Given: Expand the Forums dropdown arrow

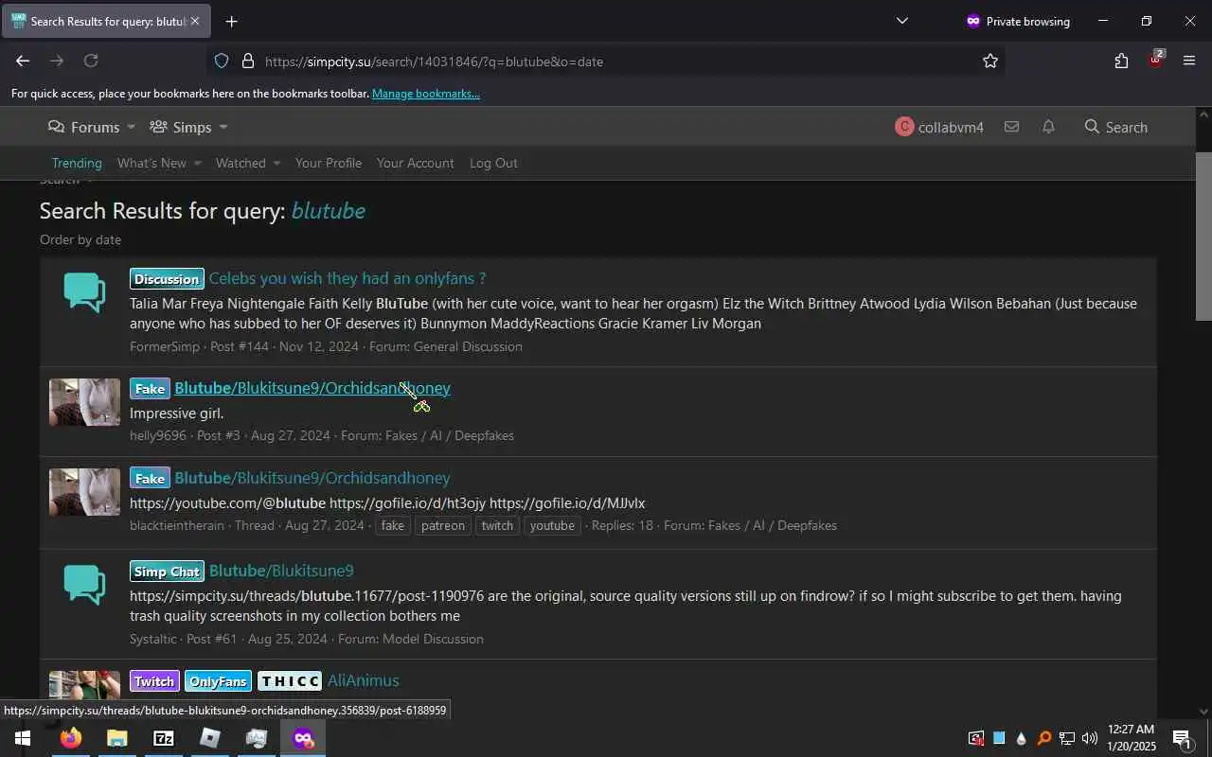Looking at the screenshot, I should click(x=131, y=128).
